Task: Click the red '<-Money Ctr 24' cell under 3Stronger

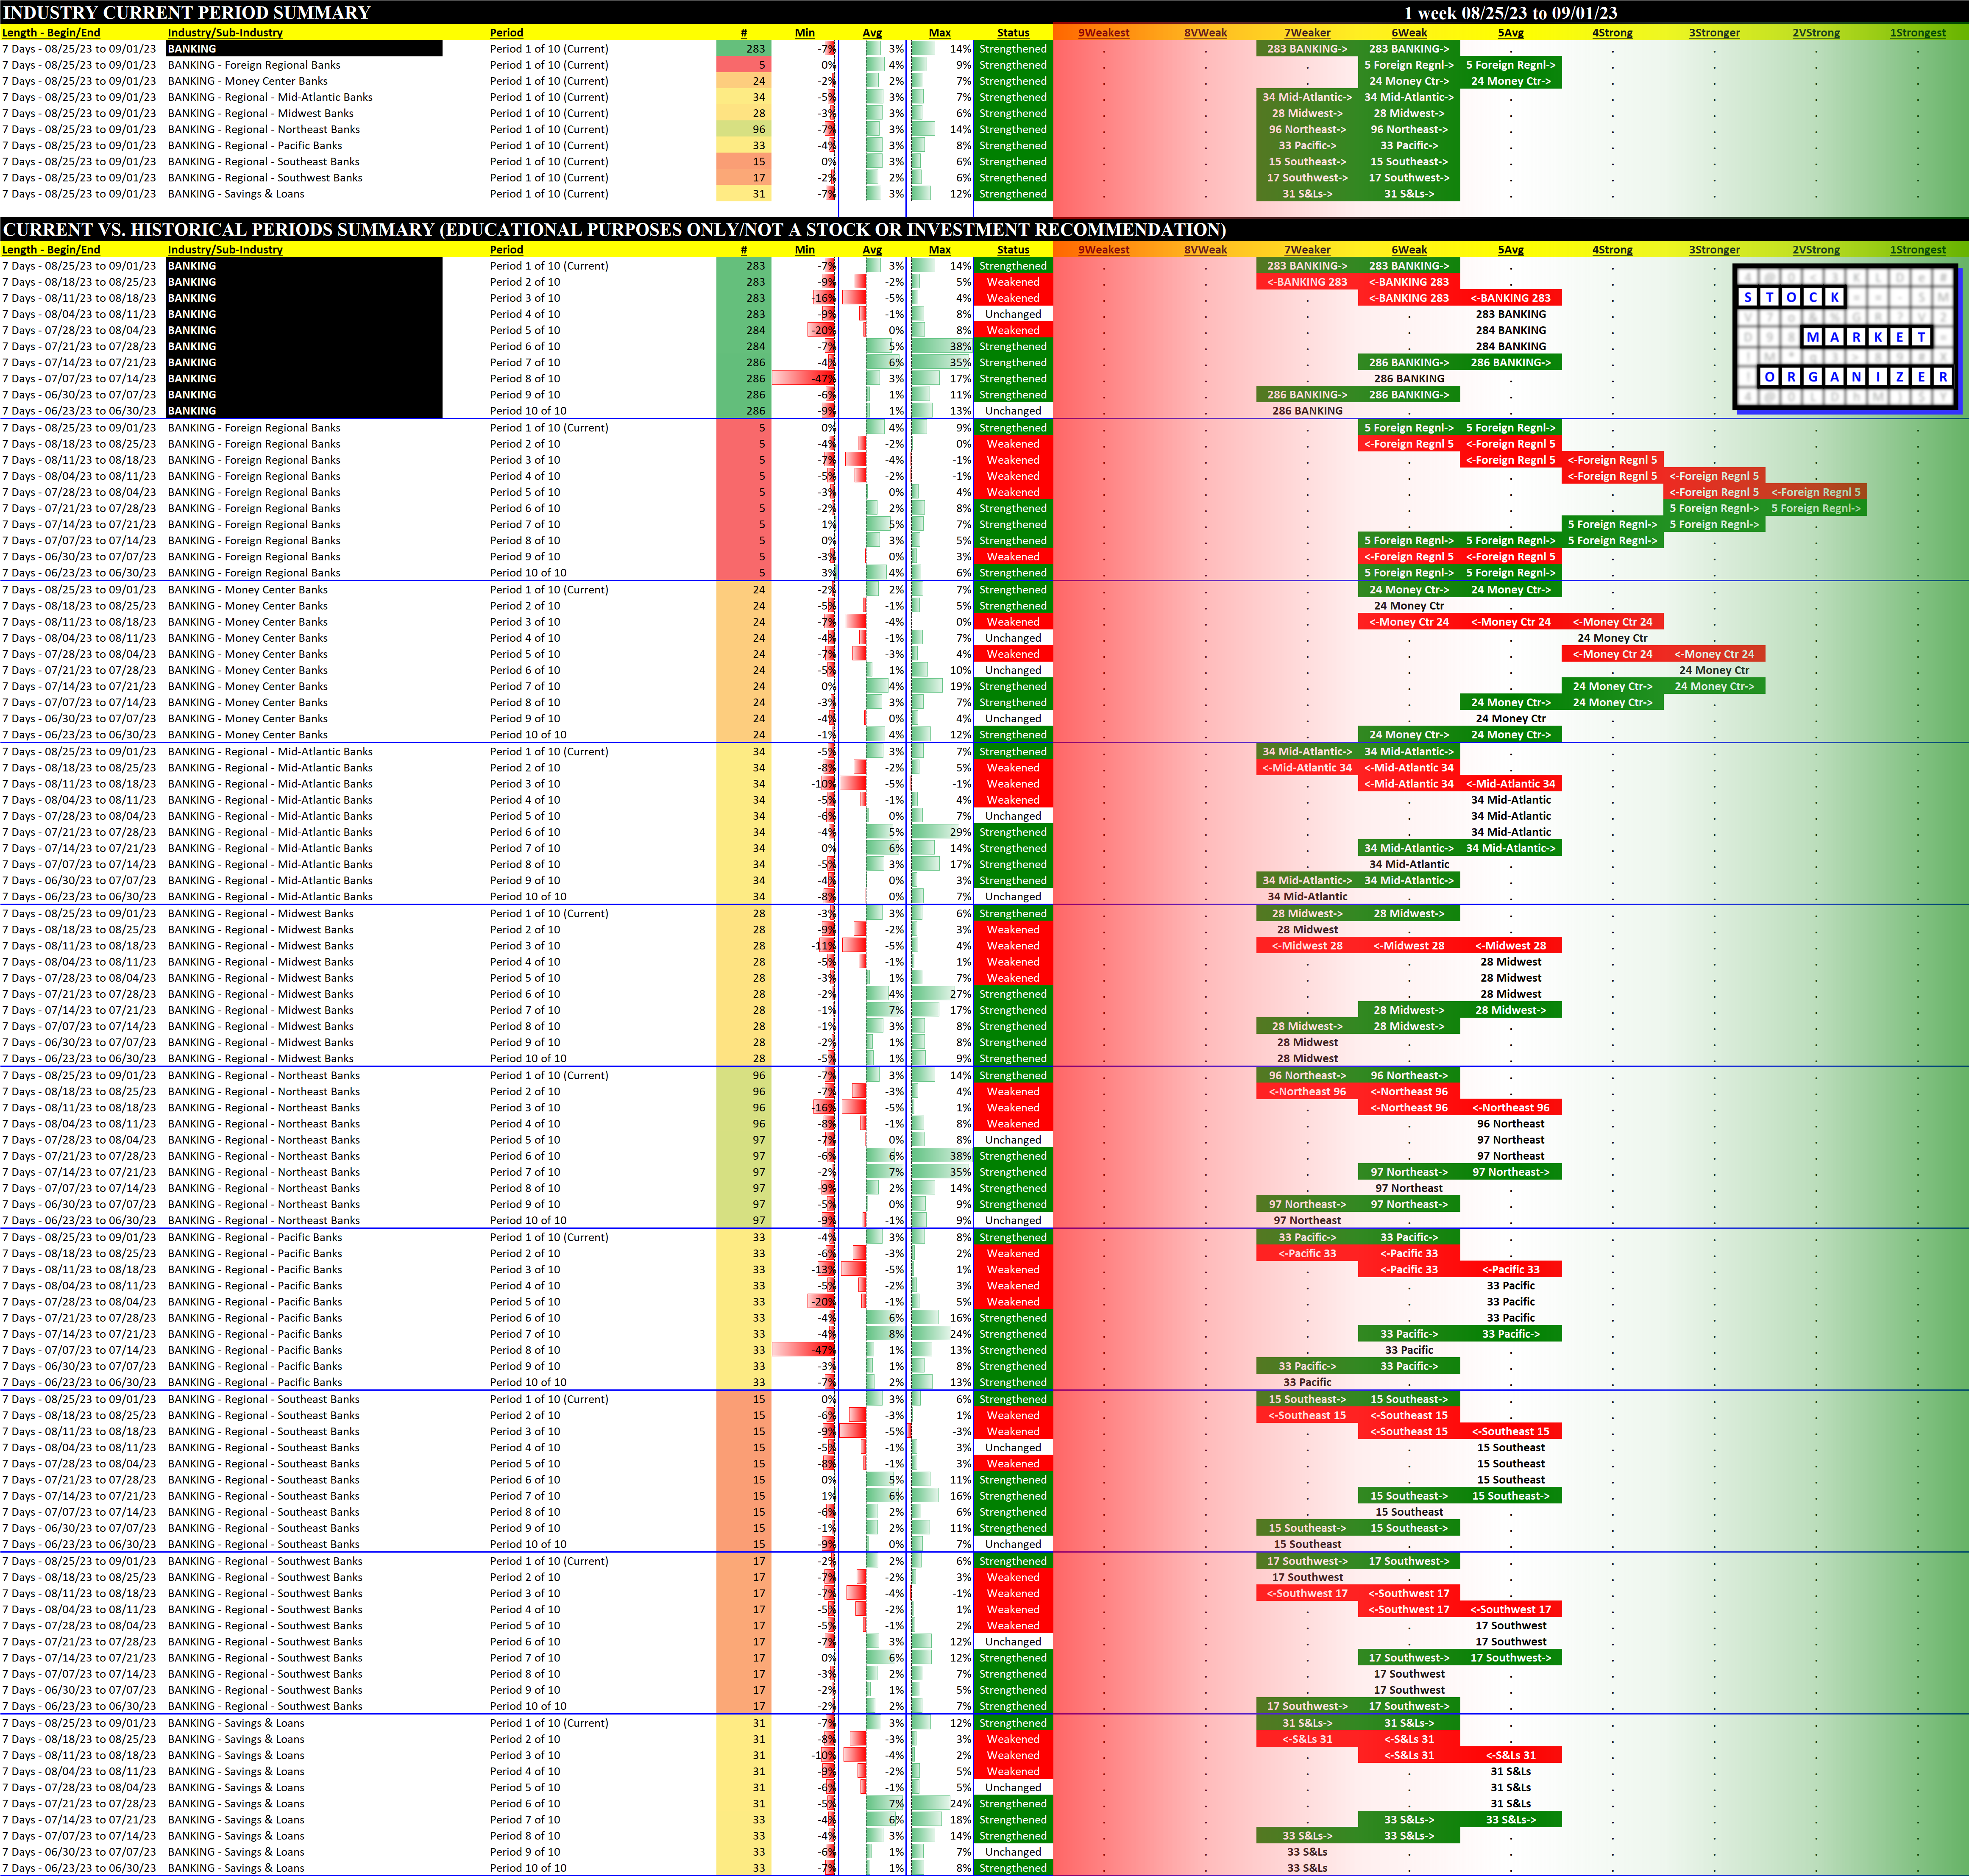Action: point(1713,654)
